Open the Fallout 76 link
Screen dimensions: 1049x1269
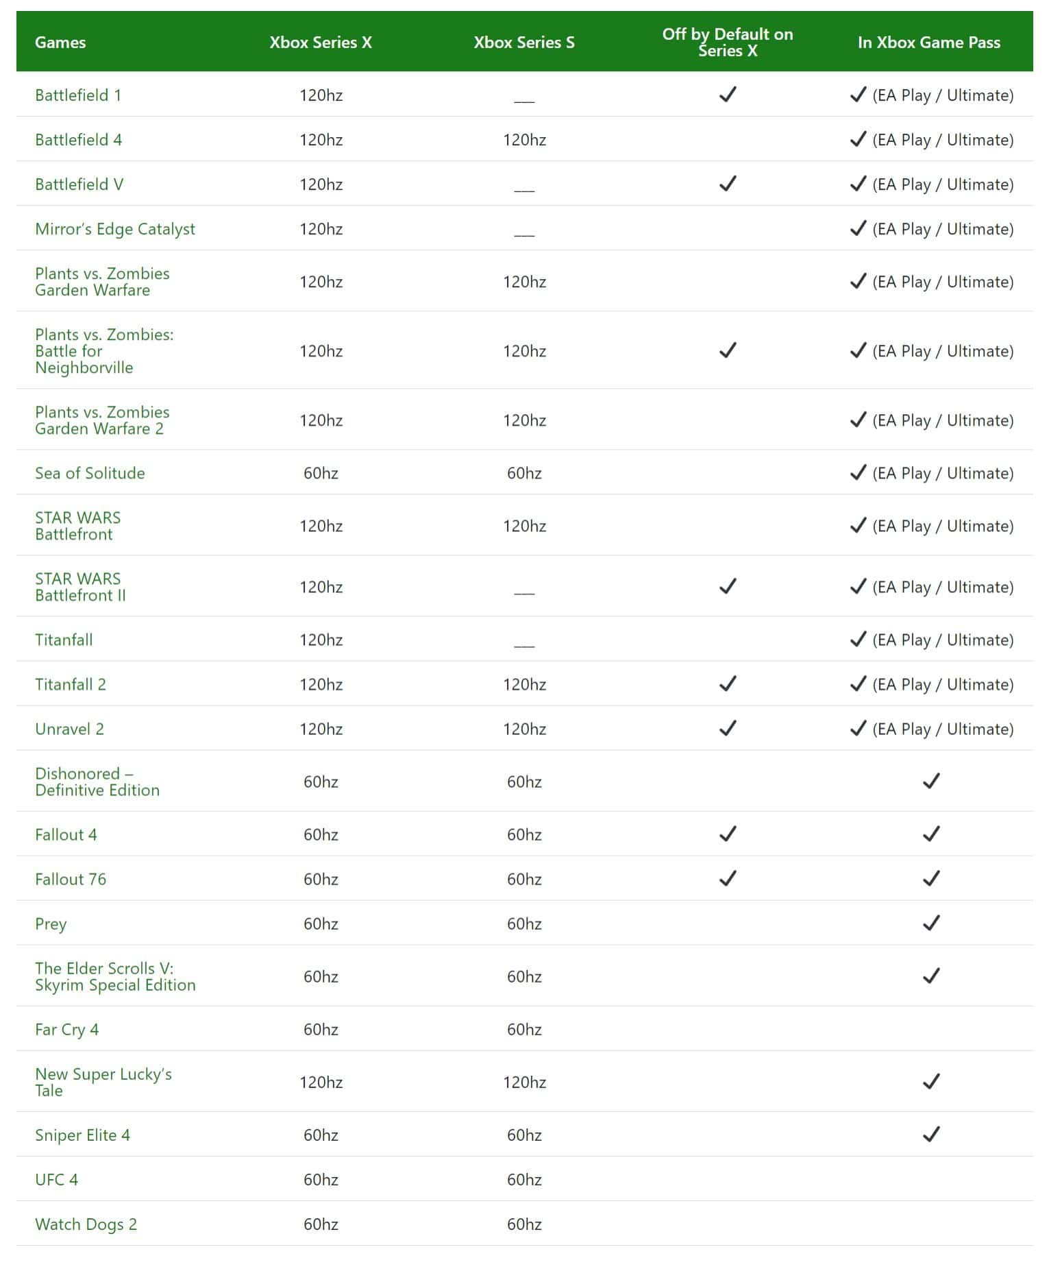click(71, 879)
